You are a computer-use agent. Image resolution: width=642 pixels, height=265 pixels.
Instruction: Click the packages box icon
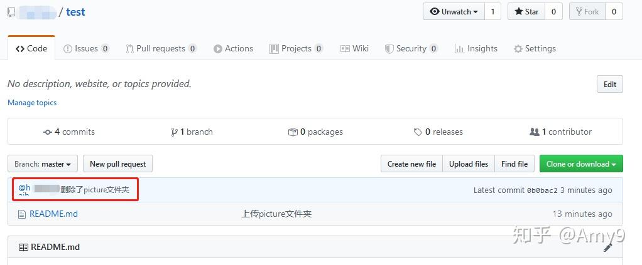pos(293,132)
